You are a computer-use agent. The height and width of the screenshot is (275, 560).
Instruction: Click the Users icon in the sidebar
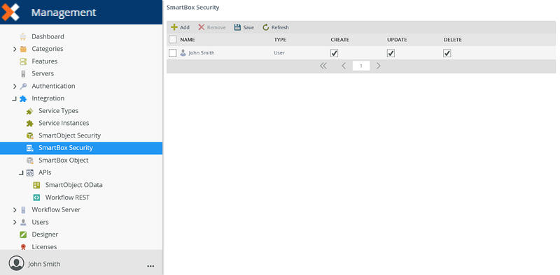[x=23, y=222]
